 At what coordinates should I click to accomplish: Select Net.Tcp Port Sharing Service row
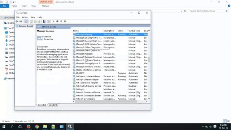[110, 86]
